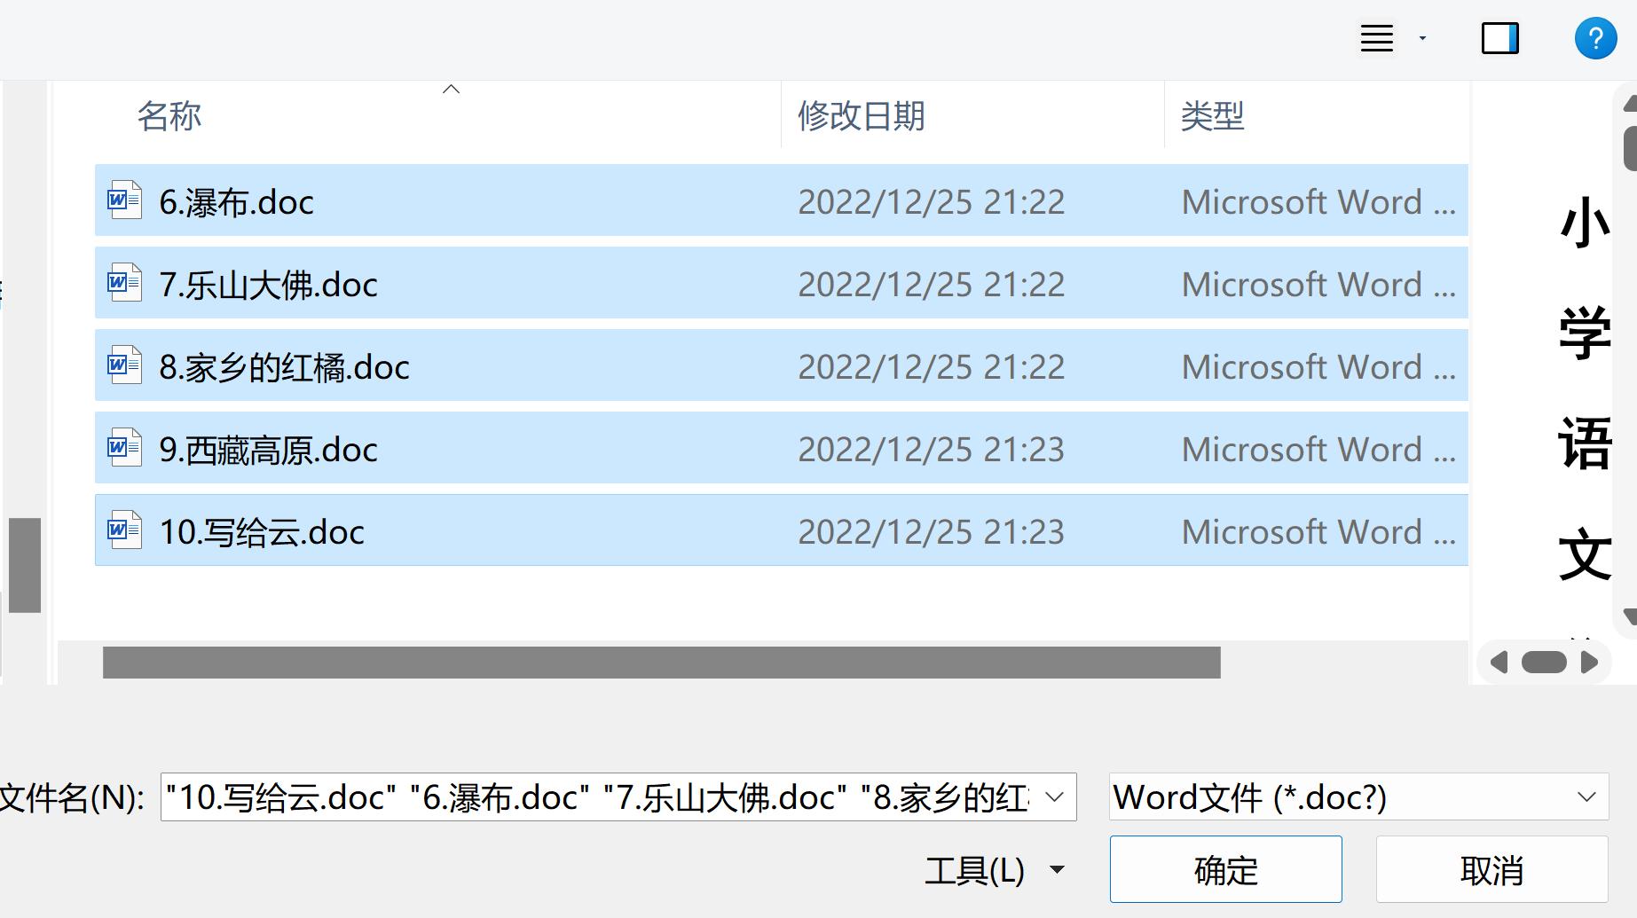Open the file name history dropdown
Viewport: 1637px width, 918px height.
click(x=1055, y=797)
